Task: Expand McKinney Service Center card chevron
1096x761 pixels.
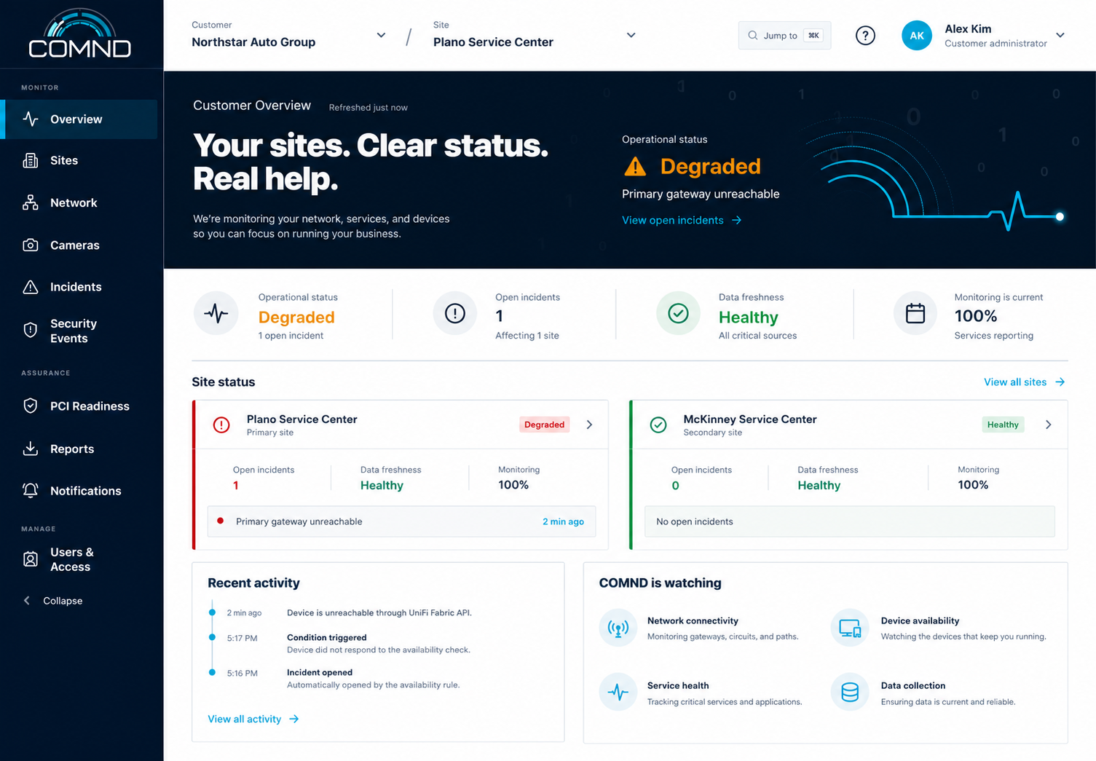Action: pyautogui.click(x=1048, y=425)
